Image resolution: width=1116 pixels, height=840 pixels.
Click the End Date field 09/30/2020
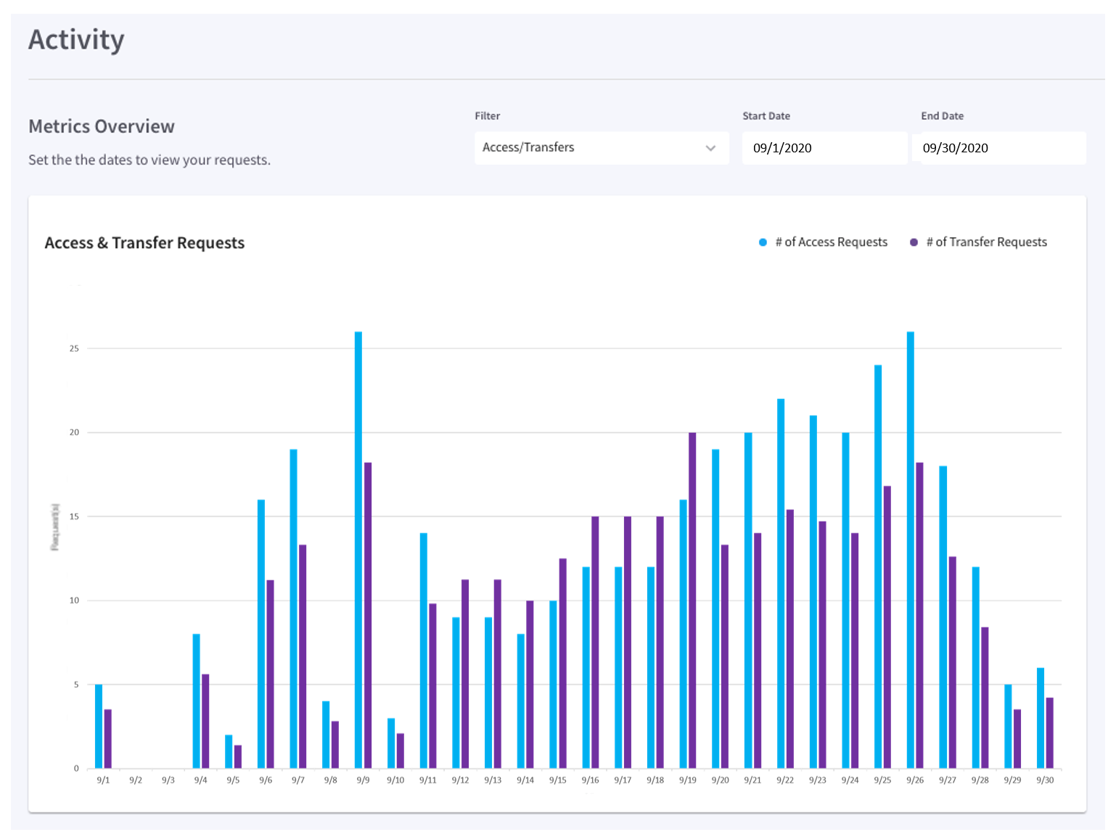point(1003,148)
